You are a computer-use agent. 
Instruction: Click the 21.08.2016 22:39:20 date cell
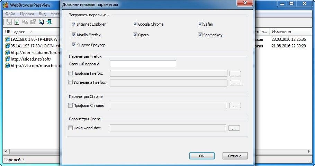point(289,46)
